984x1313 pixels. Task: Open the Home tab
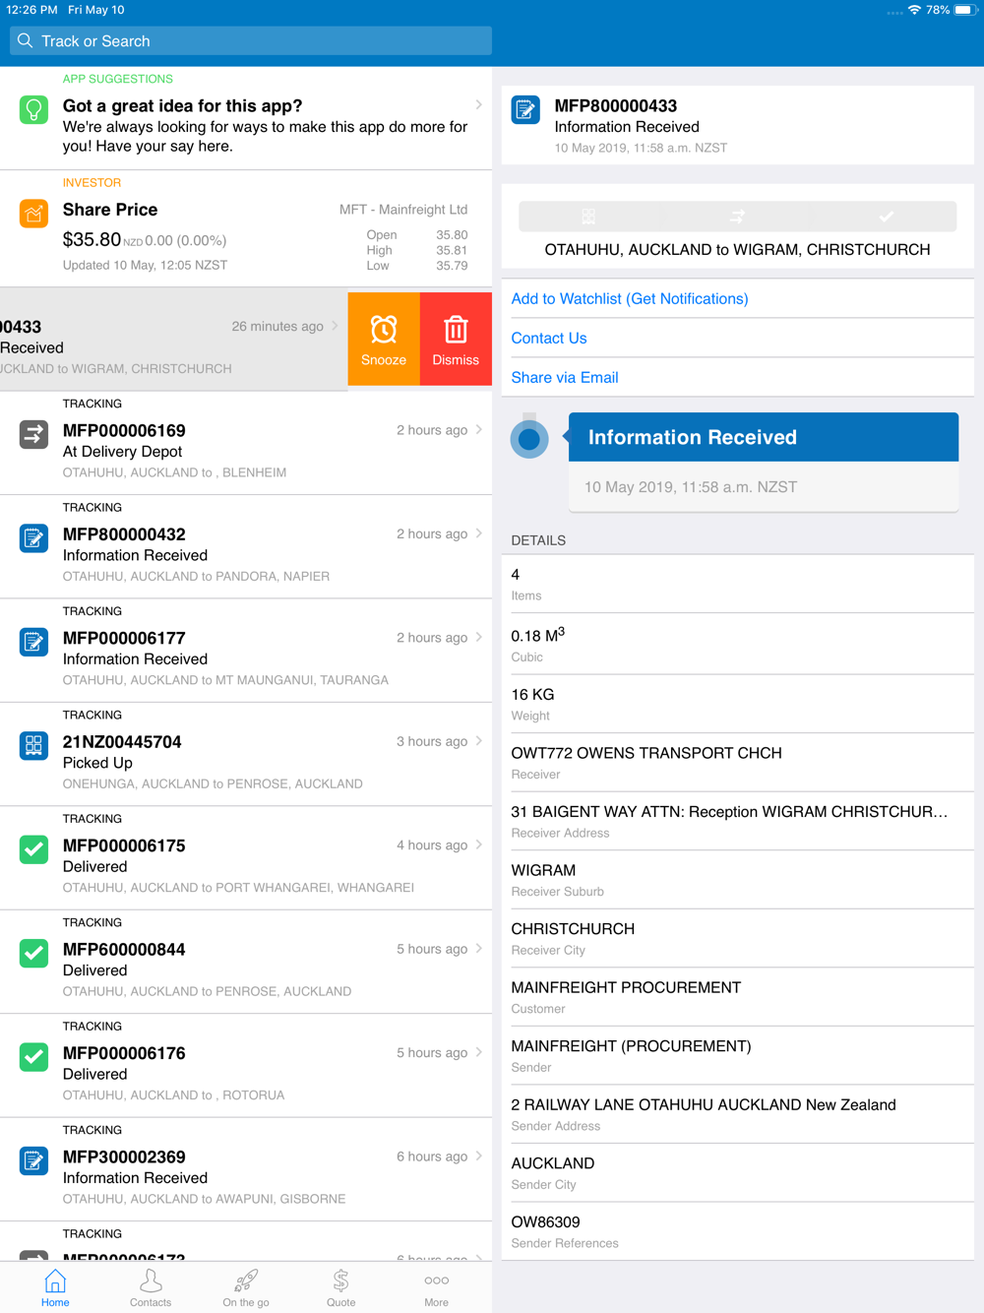pyautogui.click(x=55, y=1287)
